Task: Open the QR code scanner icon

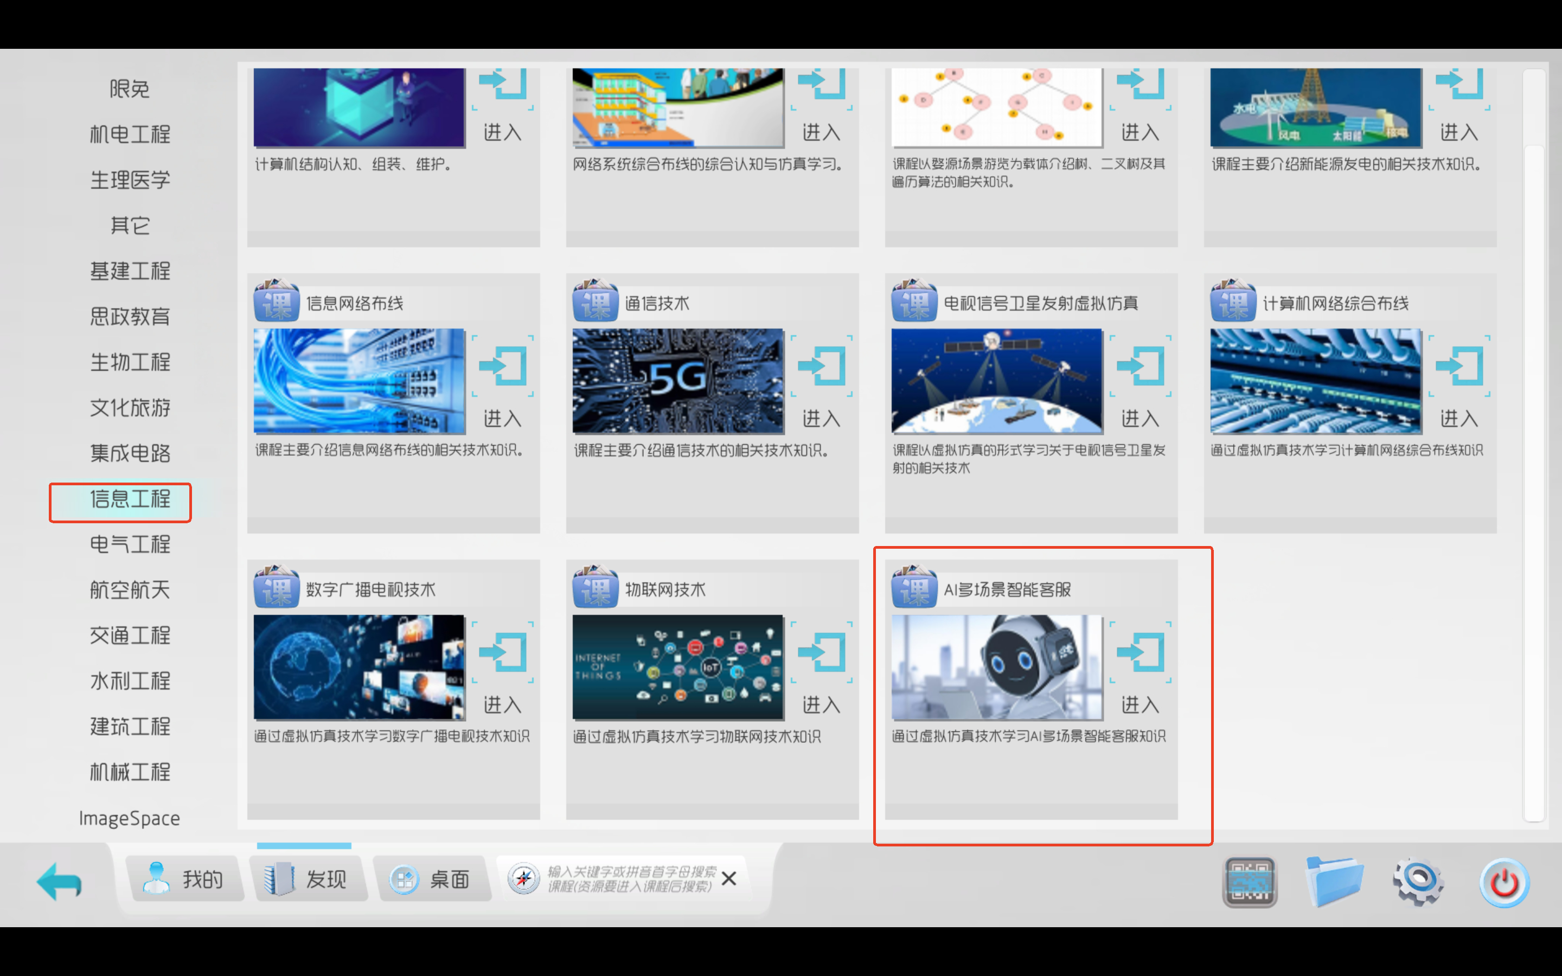Action: pyautogui.click(x=1250, y=882)
